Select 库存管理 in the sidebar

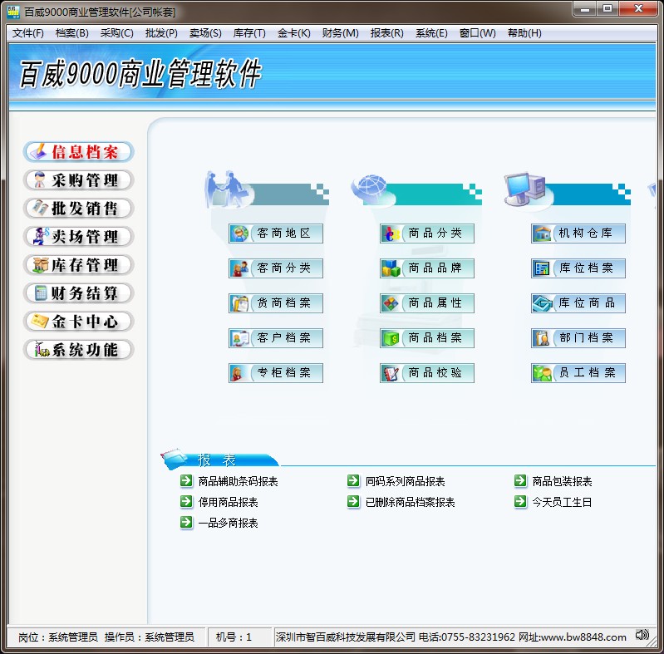tap(79, 265)
